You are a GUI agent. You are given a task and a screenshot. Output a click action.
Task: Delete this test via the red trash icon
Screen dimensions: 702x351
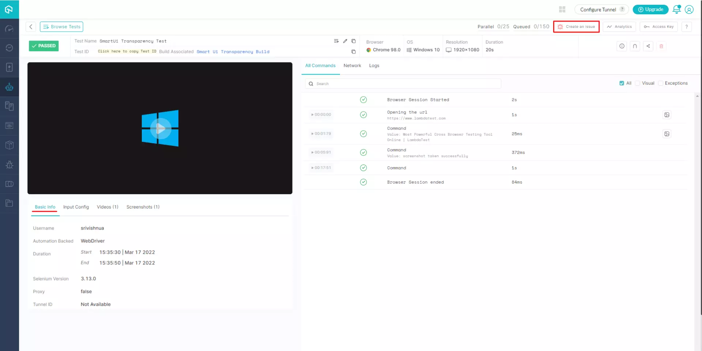661,46
